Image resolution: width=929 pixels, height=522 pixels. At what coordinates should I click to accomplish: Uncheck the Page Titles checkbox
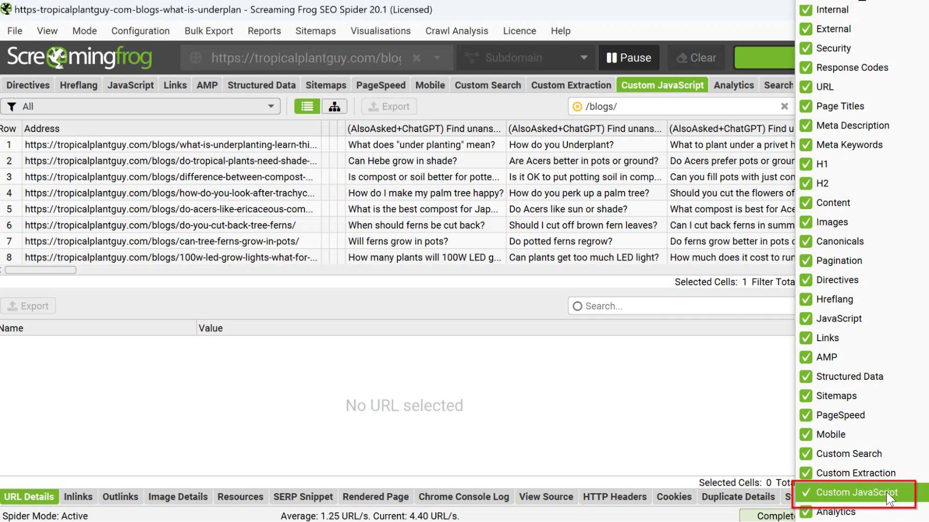(806, 106)
